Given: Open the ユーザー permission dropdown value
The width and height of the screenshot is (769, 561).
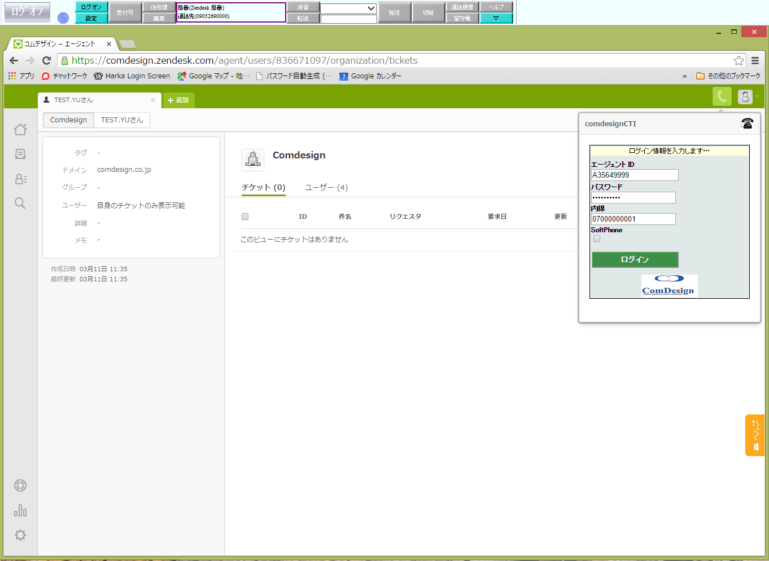Looking at the screenshot, I should [141, 206].
